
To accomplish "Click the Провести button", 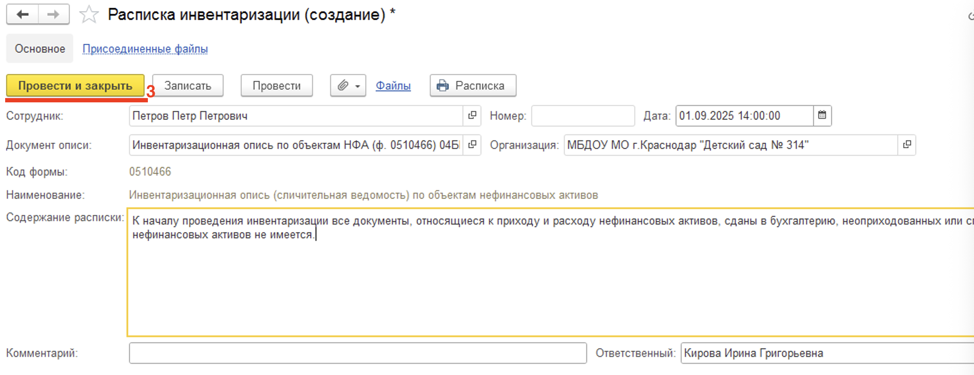I will click(276, 86).
